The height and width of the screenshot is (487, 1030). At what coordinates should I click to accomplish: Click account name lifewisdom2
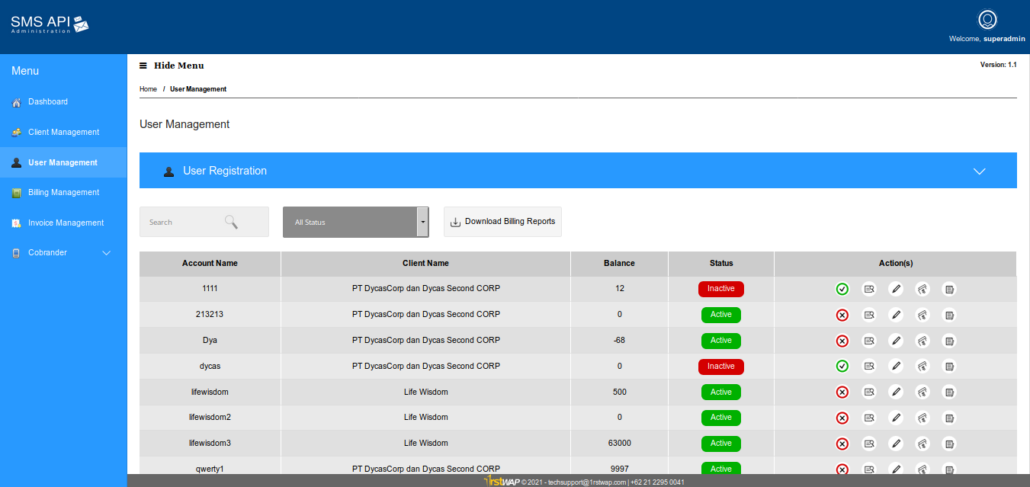[210, 418]
